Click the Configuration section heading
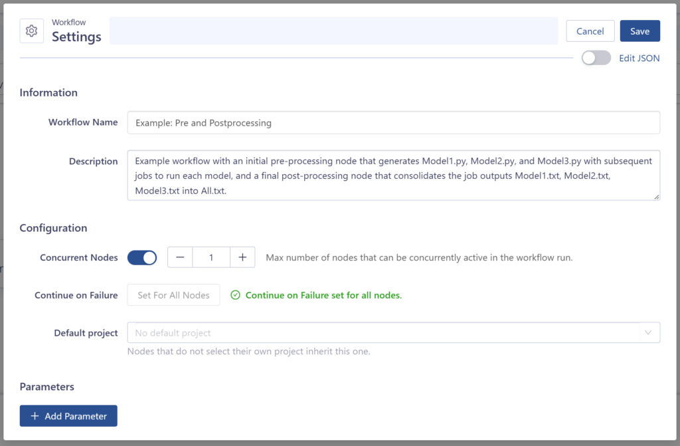This screenshot has width=680, height=446. tap(53, 228)
